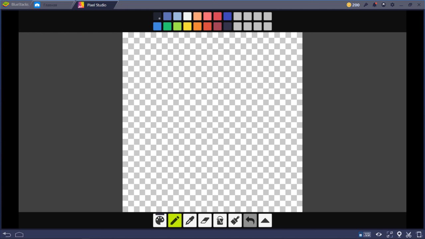Switch to the Eraser tool
This screenshot has width=425, height=239.
tap(205, 220)
